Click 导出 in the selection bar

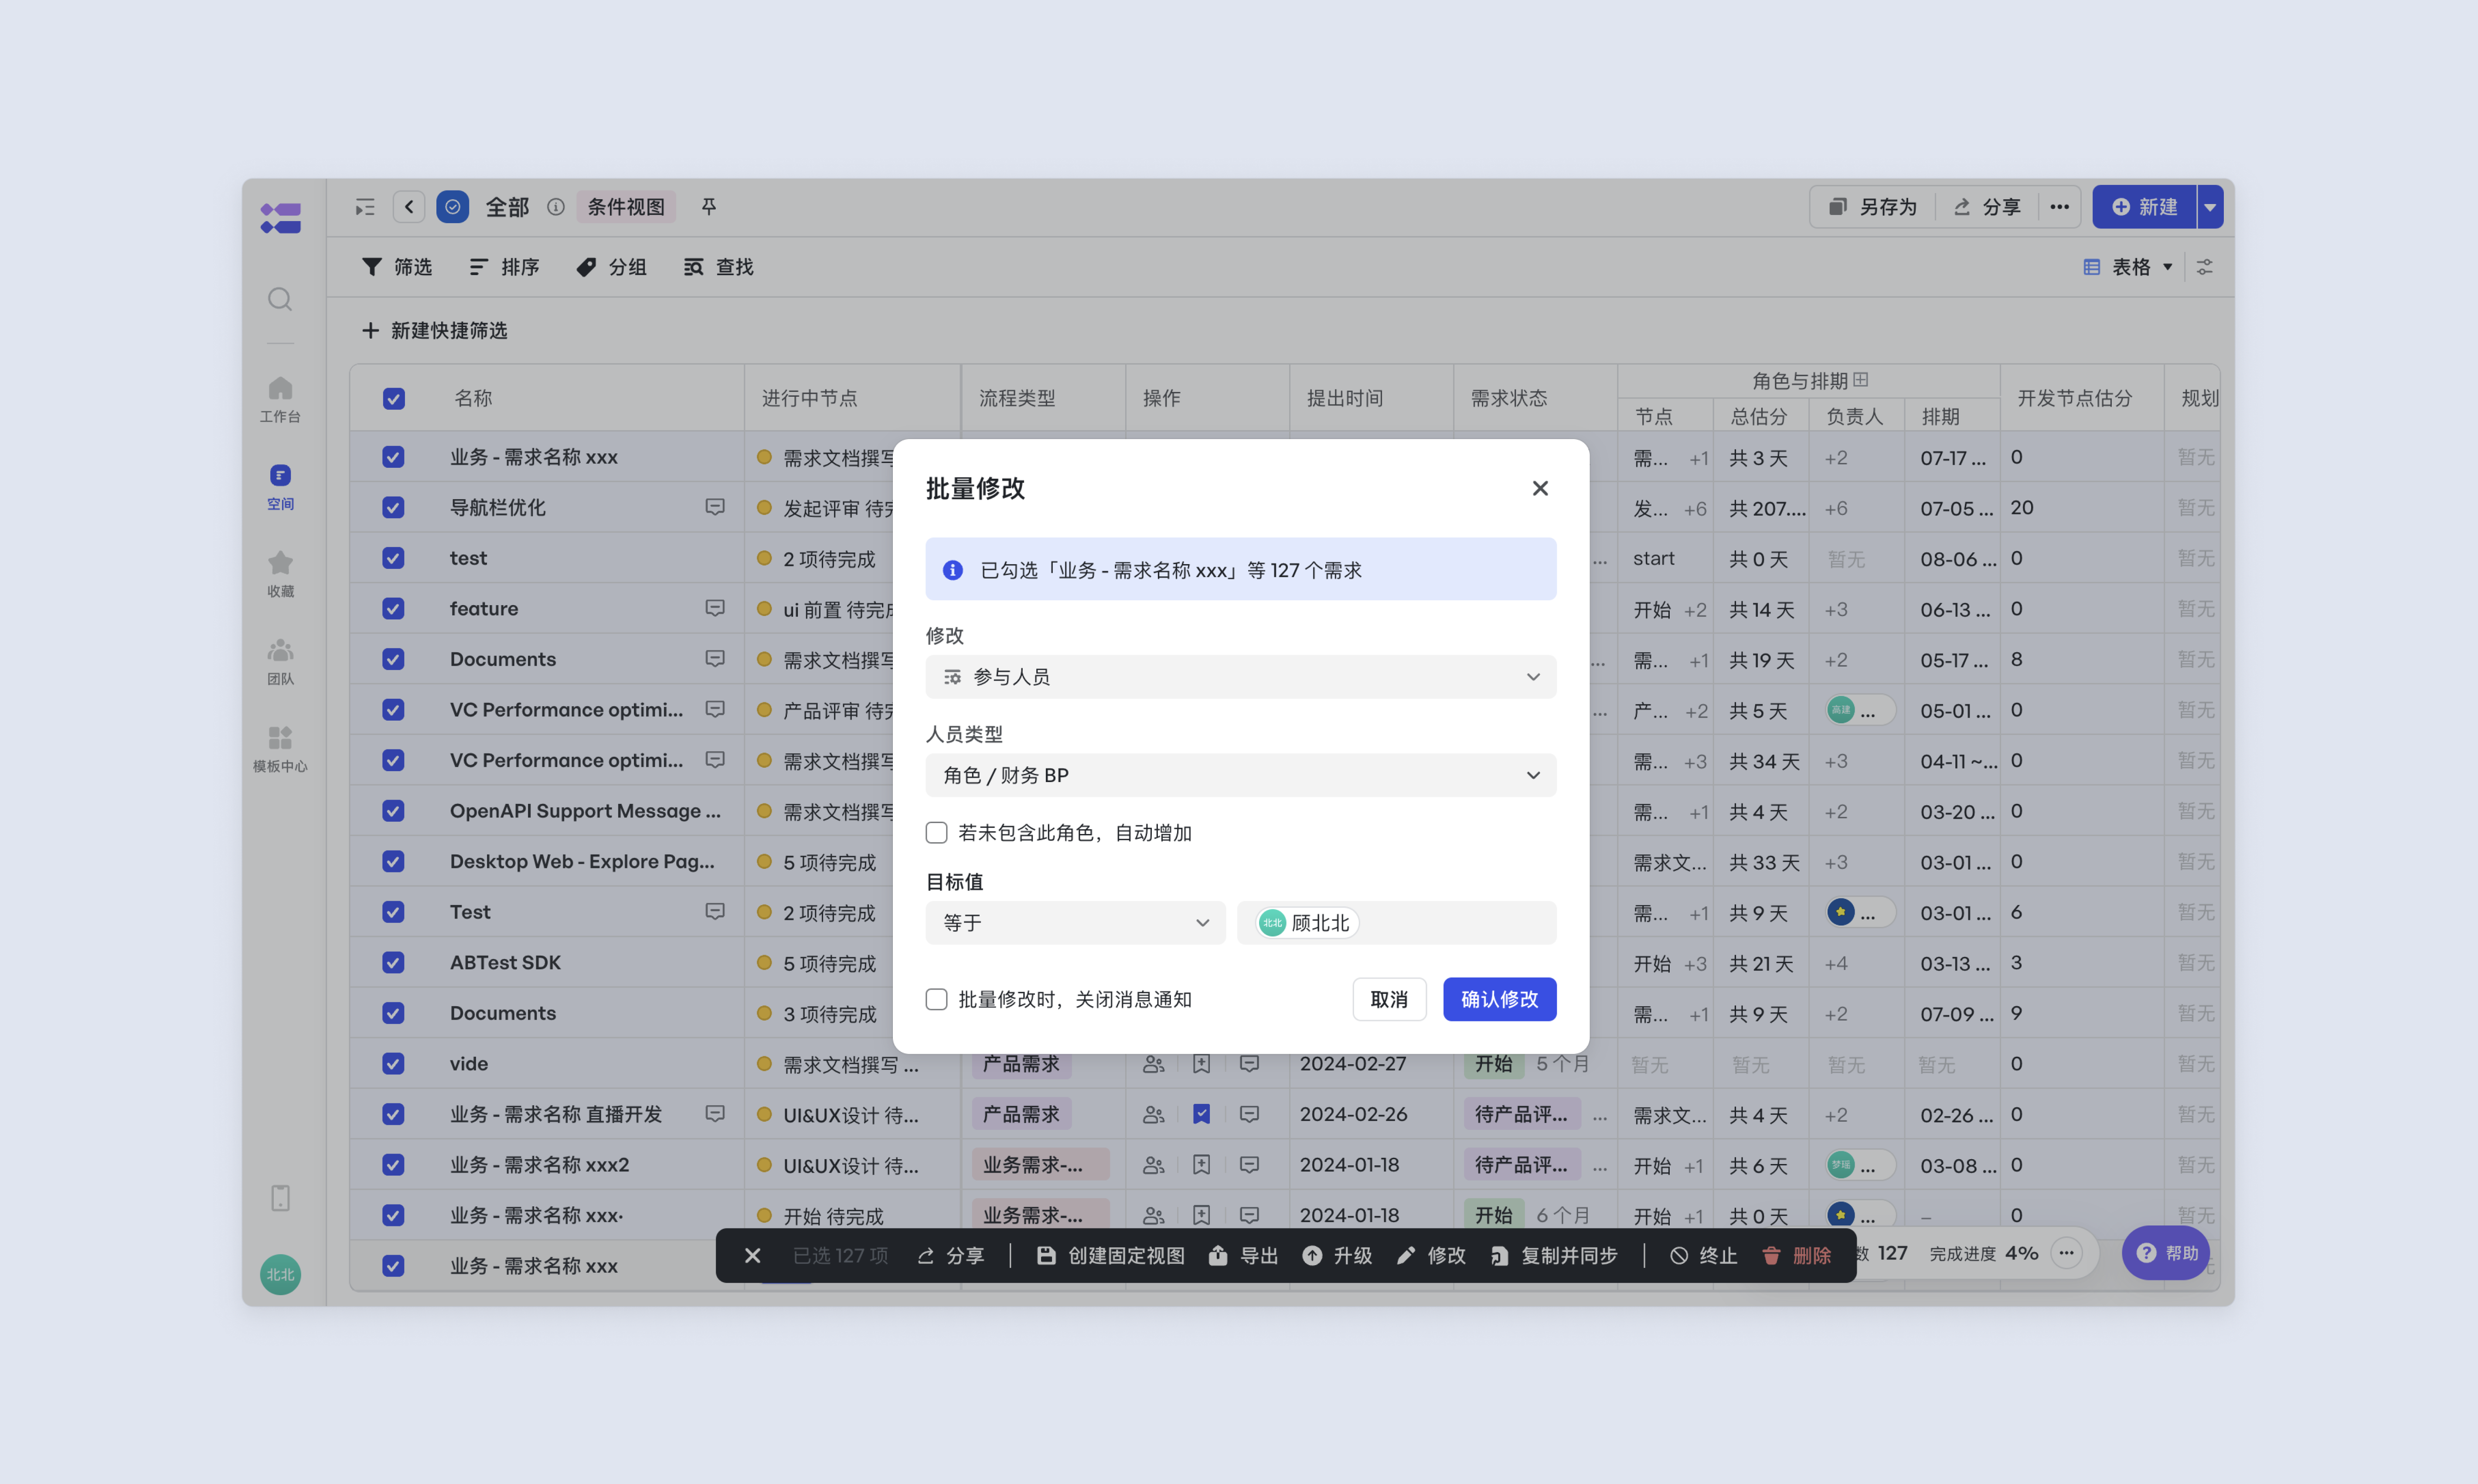[1244, 1255]
